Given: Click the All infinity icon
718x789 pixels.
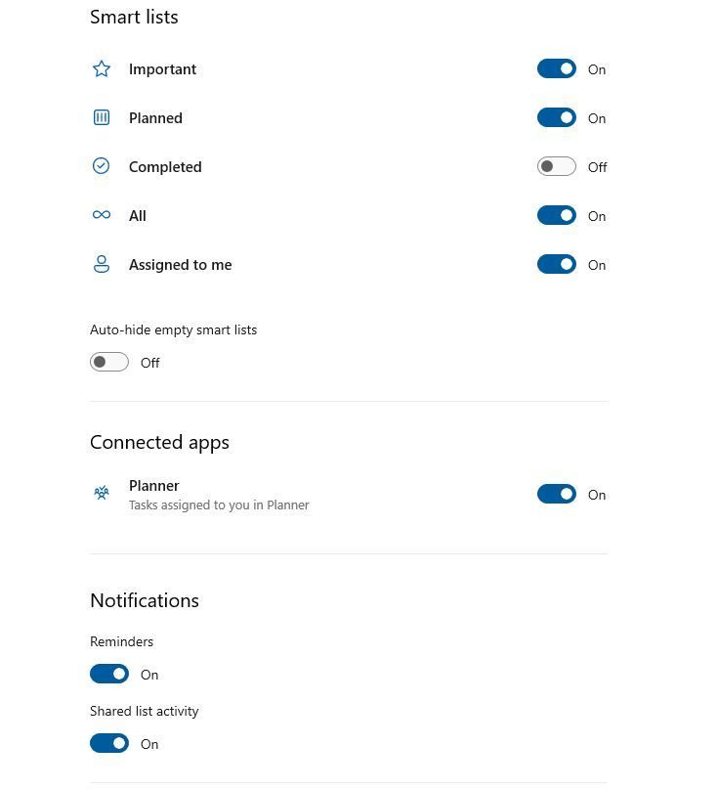Looking at the screenshot, I should [102, 215].
